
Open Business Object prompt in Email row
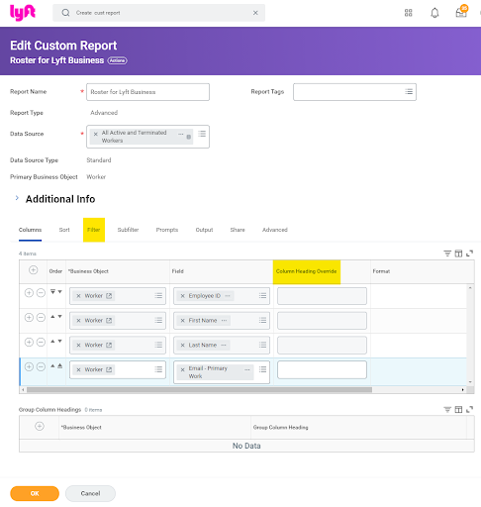[158, 369]
